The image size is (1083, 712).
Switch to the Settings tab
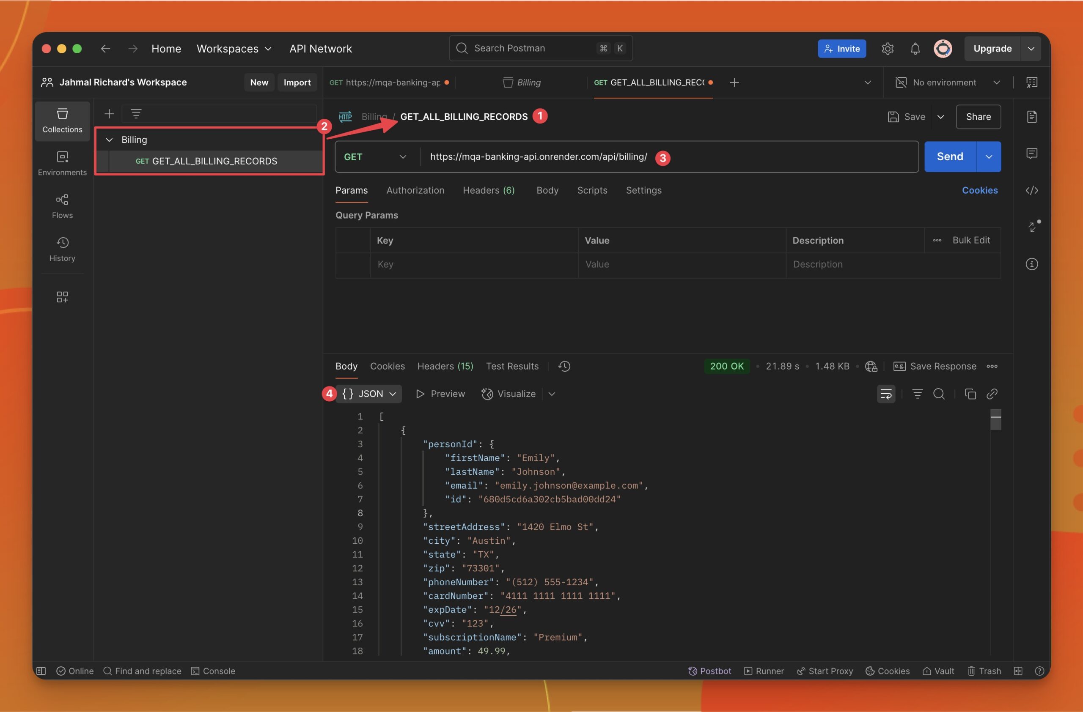643,191
